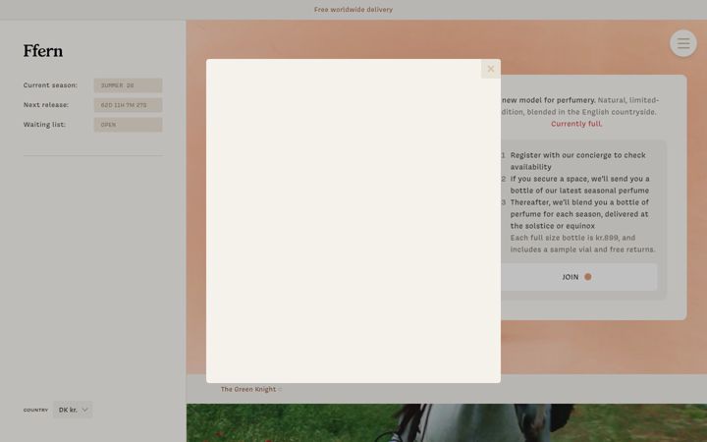707x442 pixels.
Task: Click The Green Knight caption link
Action: coord(250,389)
